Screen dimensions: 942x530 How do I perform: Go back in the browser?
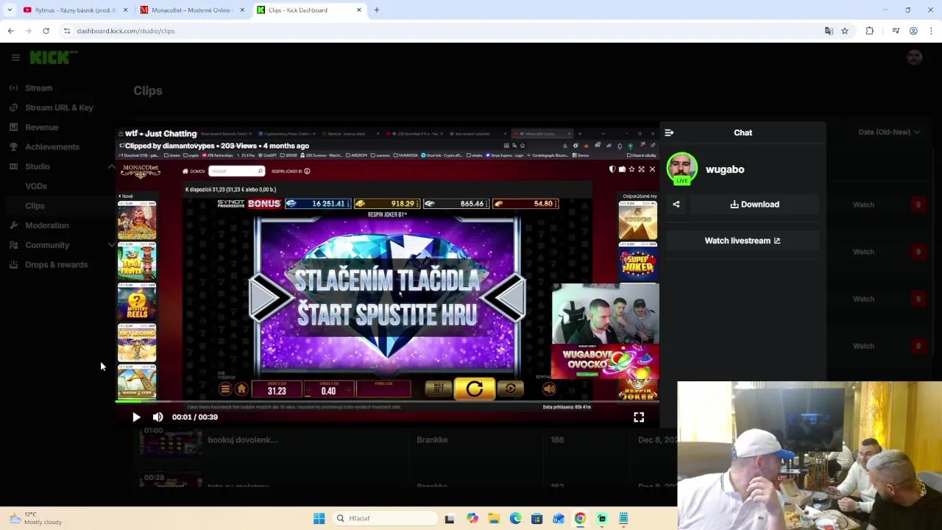11,31
